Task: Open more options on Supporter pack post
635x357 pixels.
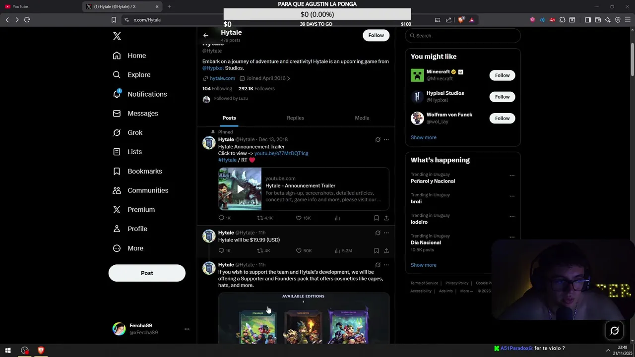Action: coord(386,265)
